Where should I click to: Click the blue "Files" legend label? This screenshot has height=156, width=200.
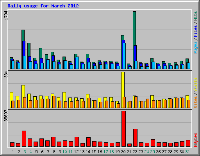[x=196, y=31]
